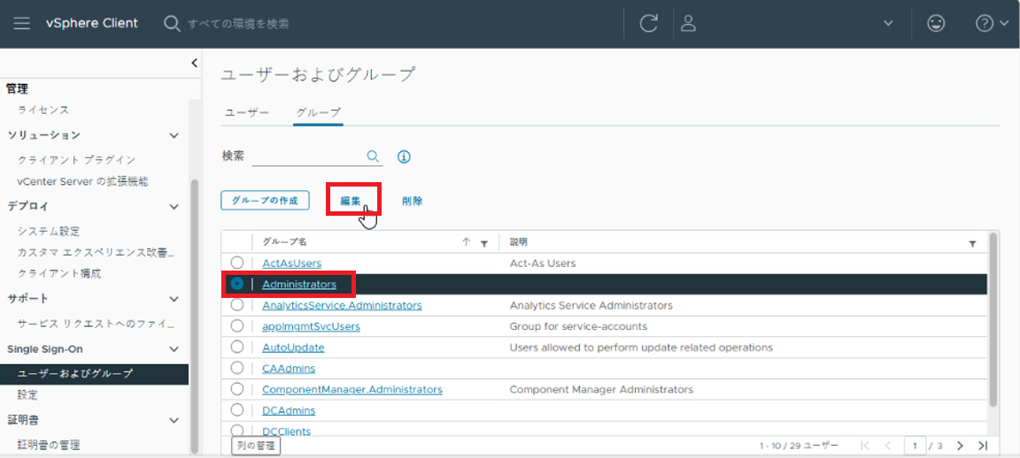Screen dimensions: 1020x458
Task: Open the ComponentManager.Administrators link
Action: pyautogui.click(x=352, y=390)
